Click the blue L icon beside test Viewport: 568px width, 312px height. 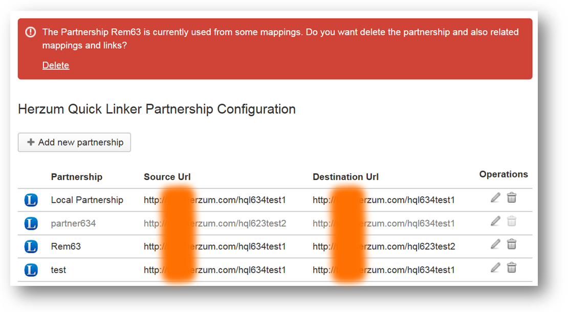pos(31,270)
